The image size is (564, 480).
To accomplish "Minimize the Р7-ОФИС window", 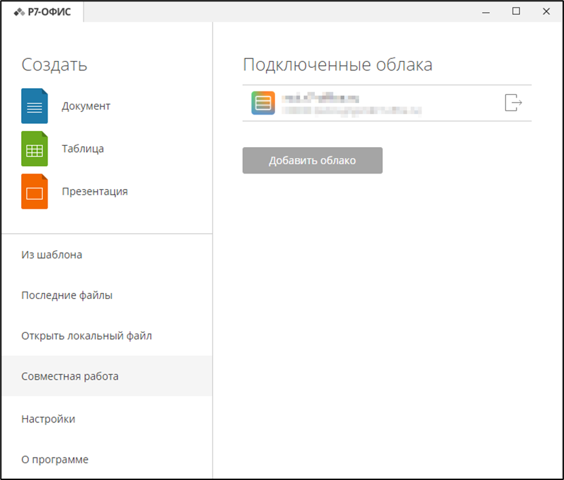I will 486,12.
